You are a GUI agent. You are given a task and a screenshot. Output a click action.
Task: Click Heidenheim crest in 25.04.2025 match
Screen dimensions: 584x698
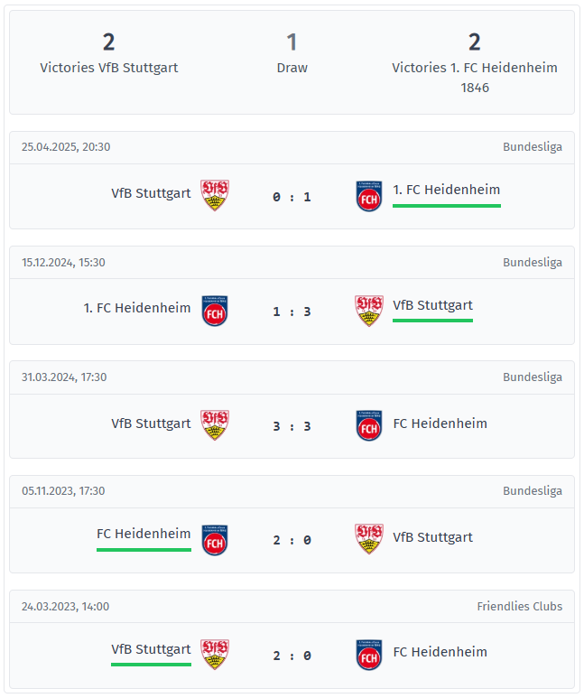pos(368,195)
